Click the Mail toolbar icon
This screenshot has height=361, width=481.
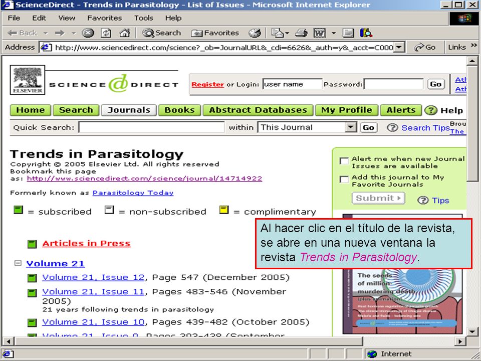277,33
